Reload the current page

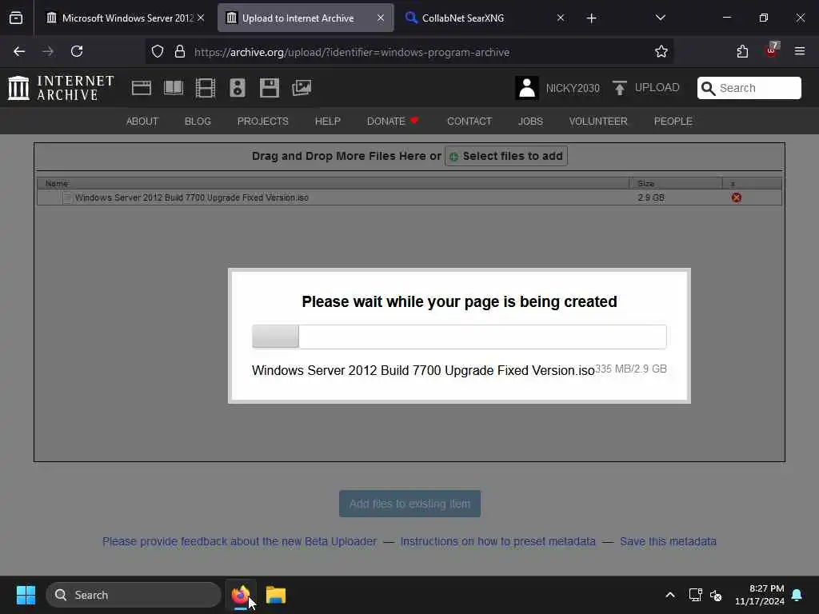pyautogui.click(x=77, y=52)
